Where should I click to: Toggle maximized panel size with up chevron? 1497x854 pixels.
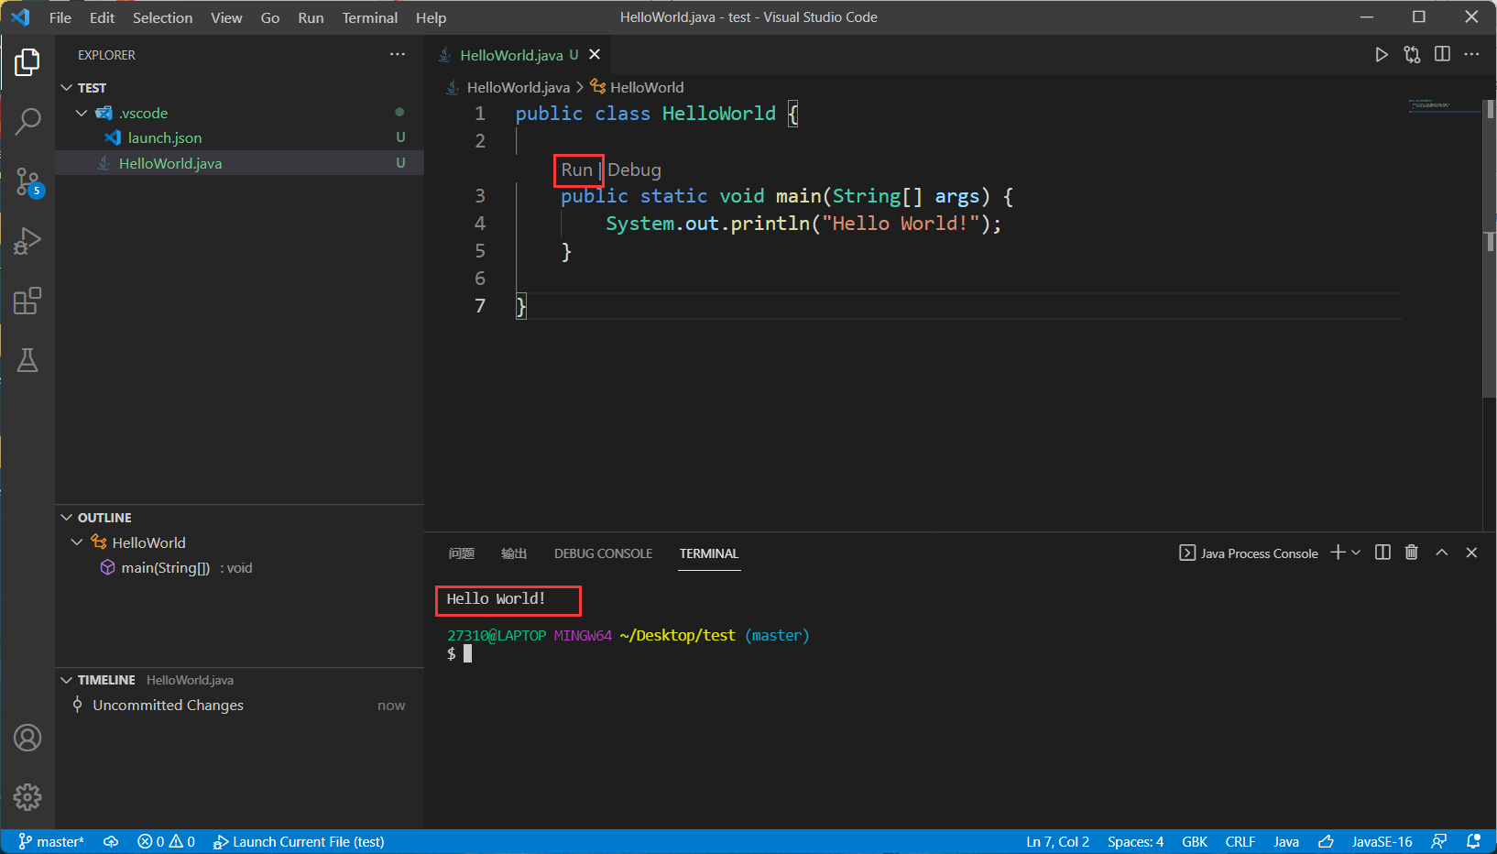(1441, 553)
